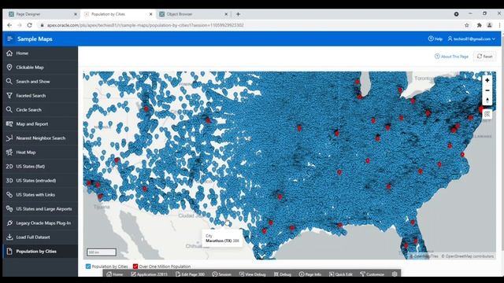Open browser extensions puzzle icon

[x=480, y=25]
